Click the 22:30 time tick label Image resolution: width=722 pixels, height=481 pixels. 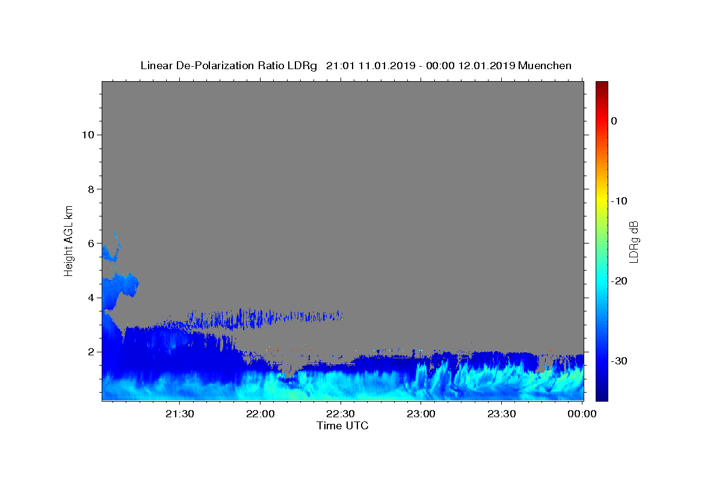[x=341, y=414]
